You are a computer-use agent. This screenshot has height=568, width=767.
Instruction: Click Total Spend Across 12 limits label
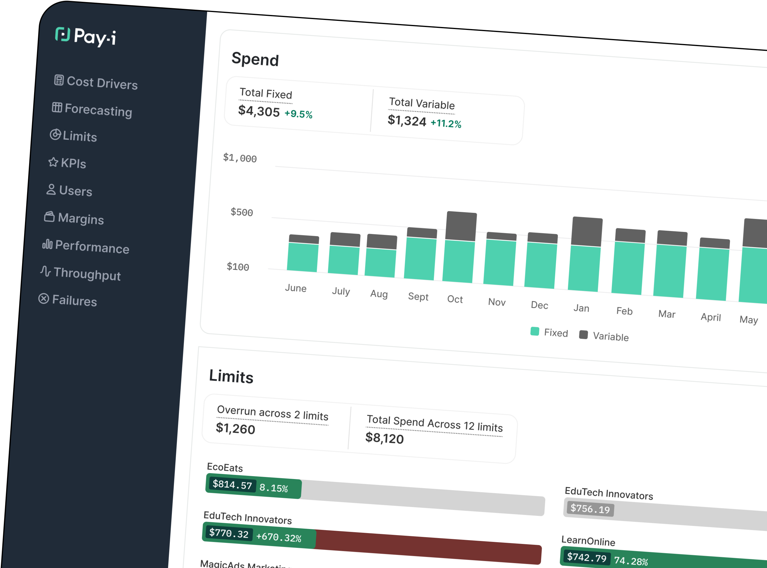click(434, 423)
